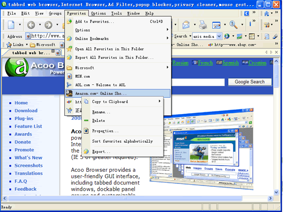Click the Spanish language link

(x=230, y=63)
